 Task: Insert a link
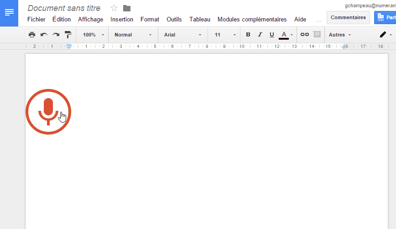point(305,35)
